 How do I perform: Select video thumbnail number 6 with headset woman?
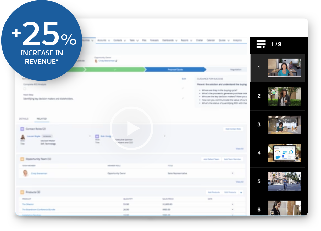pyautogui.click(x=284, y=208)
